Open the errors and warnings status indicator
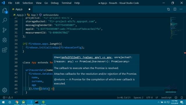This screenshot has height=105, width=186. click(x=8, y=97)
